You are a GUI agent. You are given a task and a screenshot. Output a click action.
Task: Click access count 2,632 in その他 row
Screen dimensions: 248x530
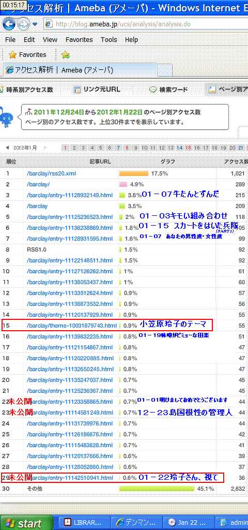[237, 489]
